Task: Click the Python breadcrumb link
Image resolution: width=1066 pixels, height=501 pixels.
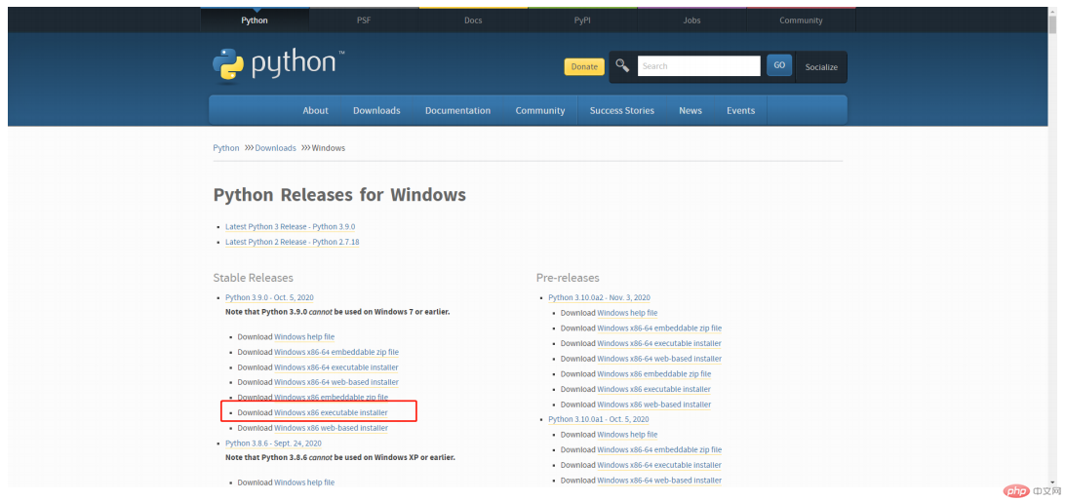Action: 226,147
